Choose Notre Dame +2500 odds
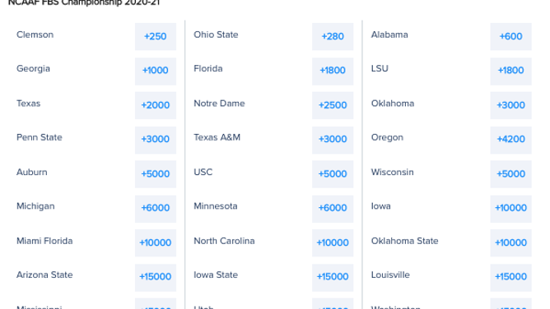 [x=333, y=105]
